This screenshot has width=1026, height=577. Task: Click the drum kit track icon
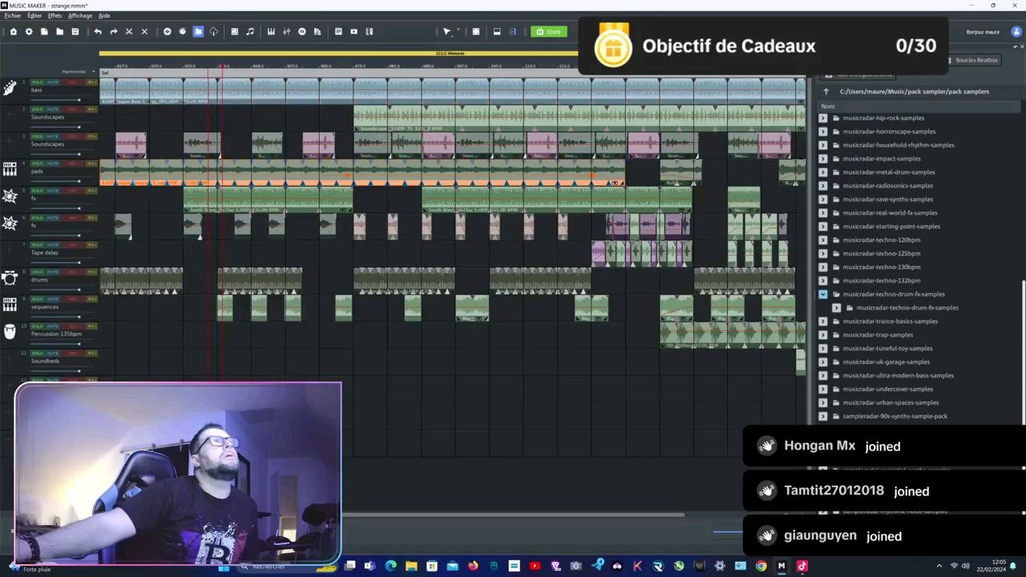click(x=10, y=278)
